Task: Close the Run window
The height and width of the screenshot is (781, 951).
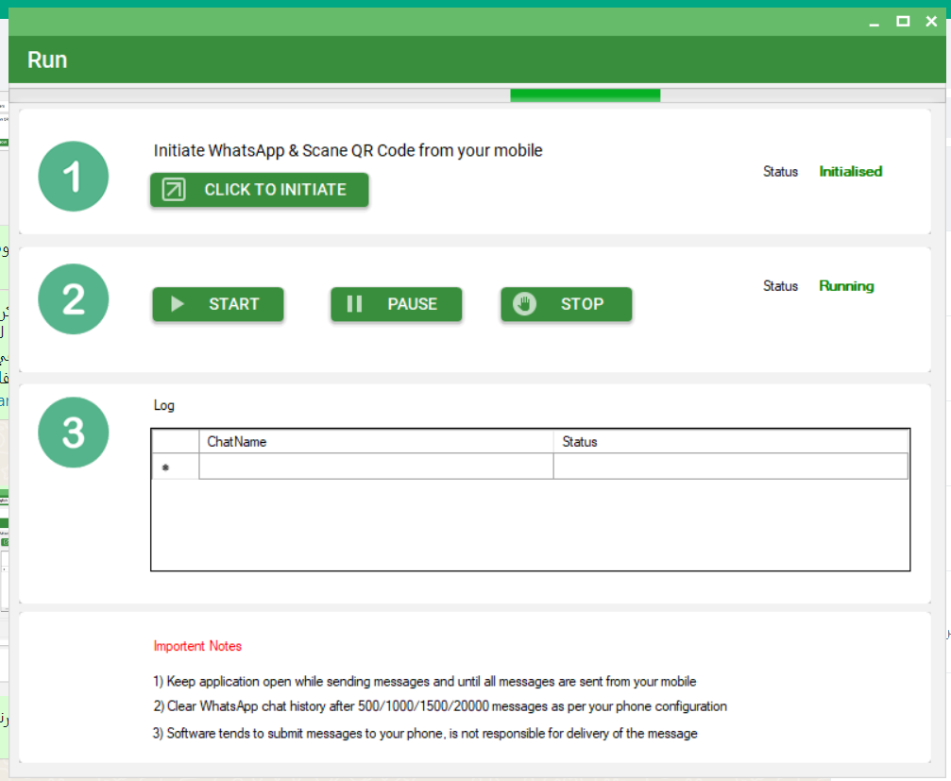Action: pyautogui.click(x=931, y=22)
